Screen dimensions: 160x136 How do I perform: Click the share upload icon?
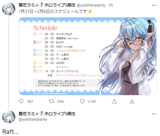(114, 101)
